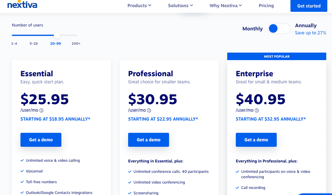Click the help icon under Essential price
Image resolution: width=332 pixels, height=195 pixels.
point(41,111)
